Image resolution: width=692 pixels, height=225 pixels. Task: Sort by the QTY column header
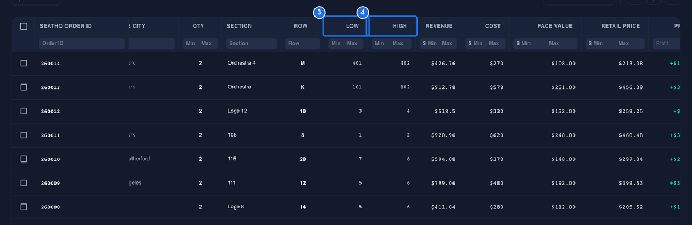pyautogui.click(x=199, y=26)
